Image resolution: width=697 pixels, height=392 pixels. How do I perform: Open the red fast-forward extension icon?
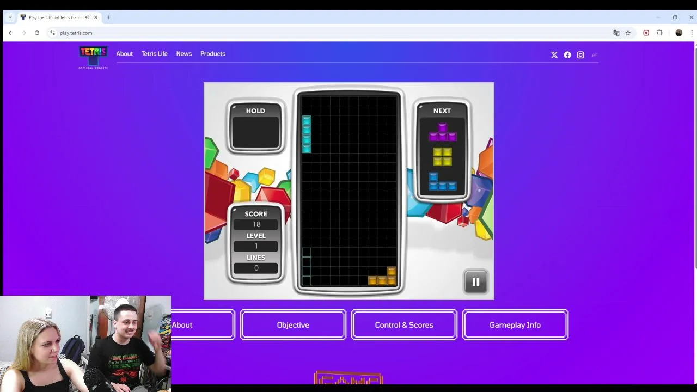coord(646,33)
